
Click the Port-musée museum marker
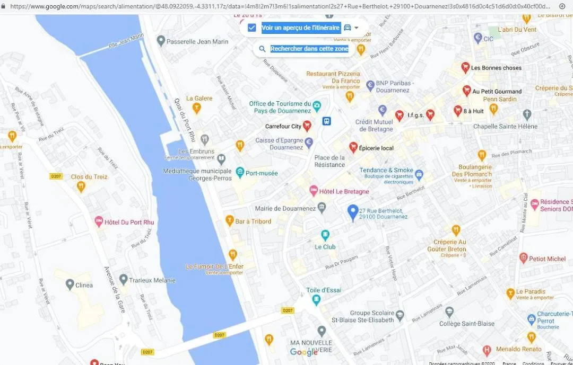[240, 173]
